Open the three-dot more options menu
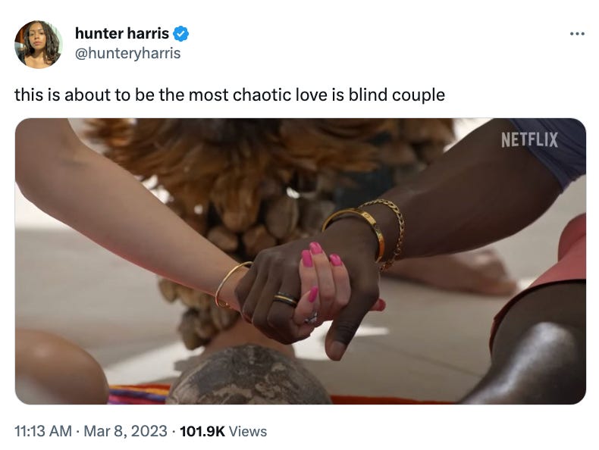The height and width of the screenshot is (450, 599). click(577, 34)
